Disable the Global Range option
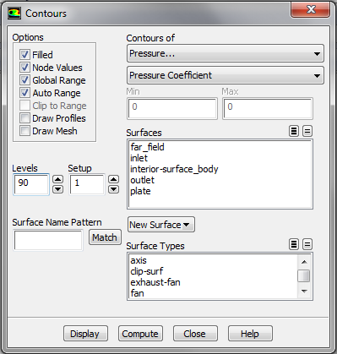Viewport: 337px width, 354px height. [x=24, y=80]
